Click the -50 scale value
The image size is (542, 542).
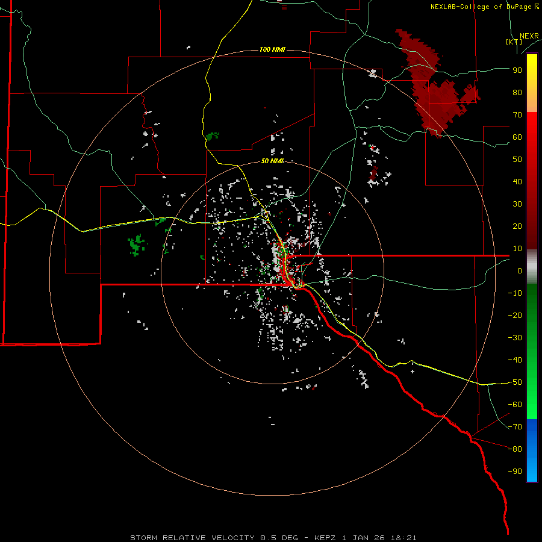(x=515, y=382)
